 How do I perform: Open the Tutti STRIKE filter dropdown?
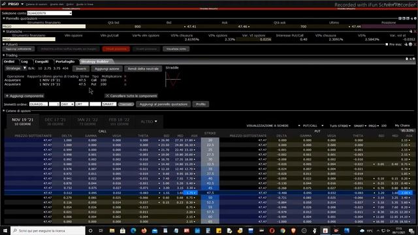click(x=340, y=126)
